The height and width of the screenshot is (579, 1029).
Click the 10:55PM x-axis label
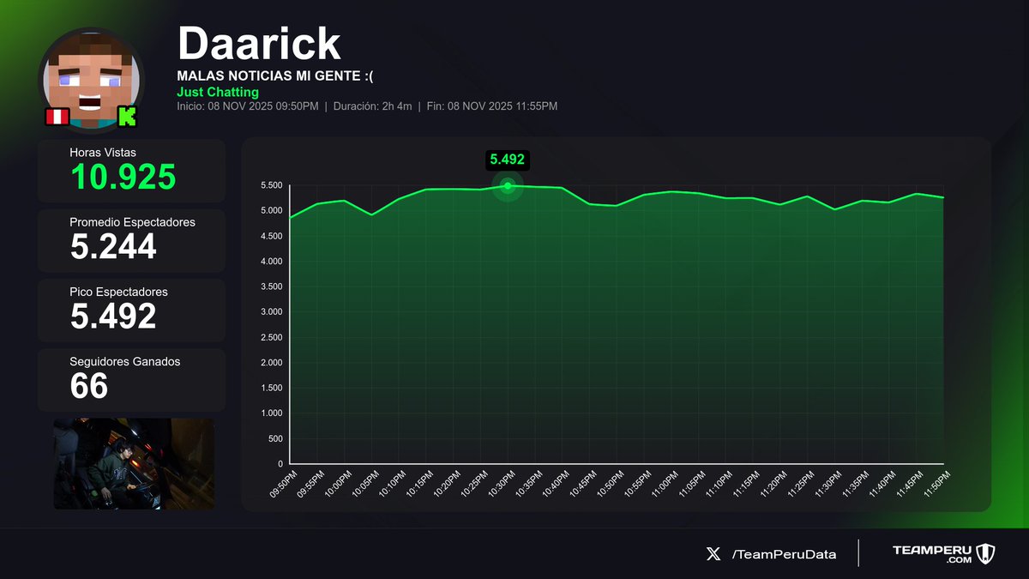tap(637, 483)
